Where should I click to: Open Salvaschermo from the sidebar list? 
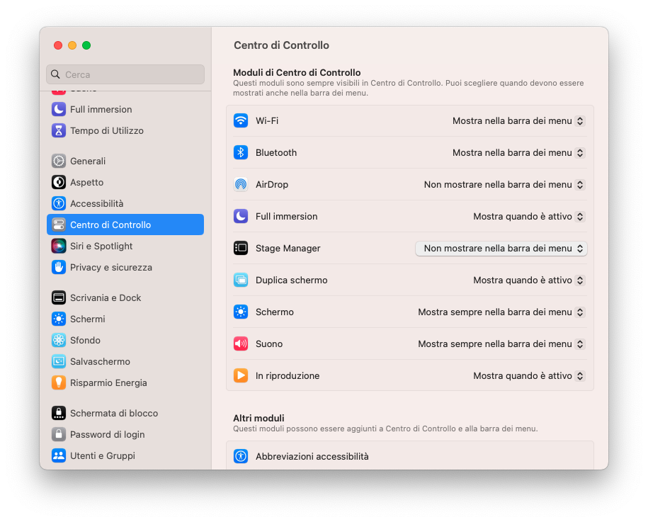(125, 362)
